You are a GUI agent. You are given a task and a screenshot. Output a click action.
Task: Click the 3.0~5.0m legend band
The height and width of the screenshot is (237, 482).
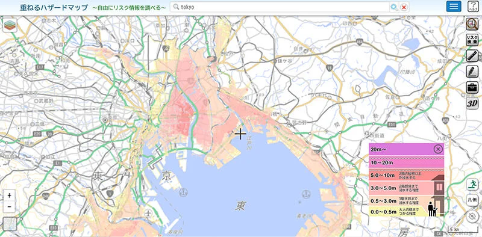406,188
